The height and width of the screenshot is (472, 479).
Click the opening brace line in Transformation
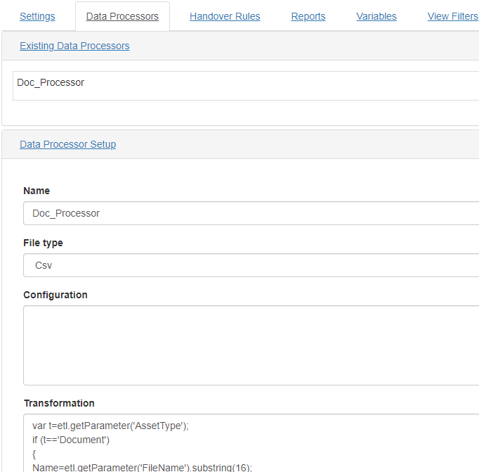pos(34,454)
